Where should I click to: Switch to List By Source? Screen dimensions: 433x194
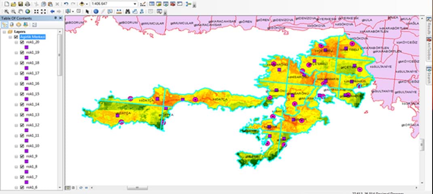tap(12, 25)
